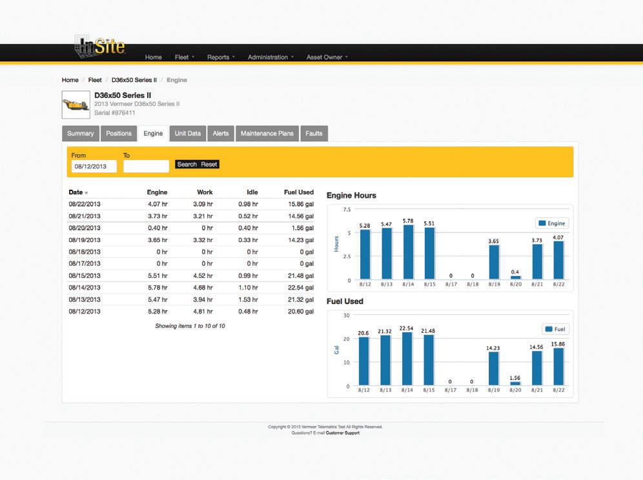The width and height of the screenshot is (643, 480).
Task: Click the Search button
Action: 187,165
